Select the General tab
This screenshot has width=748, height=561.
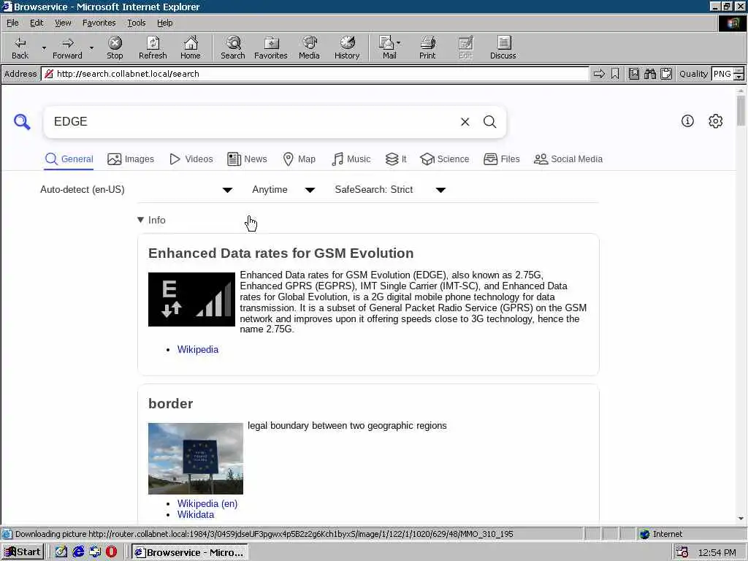tap(69, 159)
